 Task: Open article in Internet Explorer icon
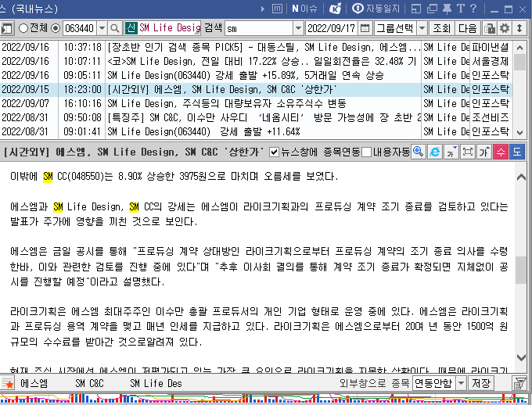435,152
